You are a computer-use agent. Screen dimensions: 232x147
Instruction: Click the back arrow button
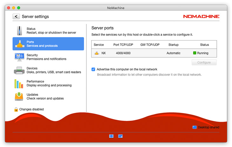point(16,17)
